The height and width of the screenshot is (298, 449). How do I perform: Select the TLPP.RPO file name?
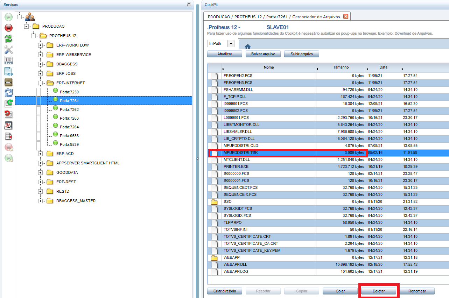[233, 223]
